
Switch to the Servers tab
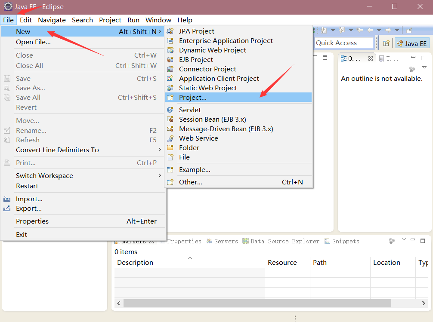(x=226, y=241)
